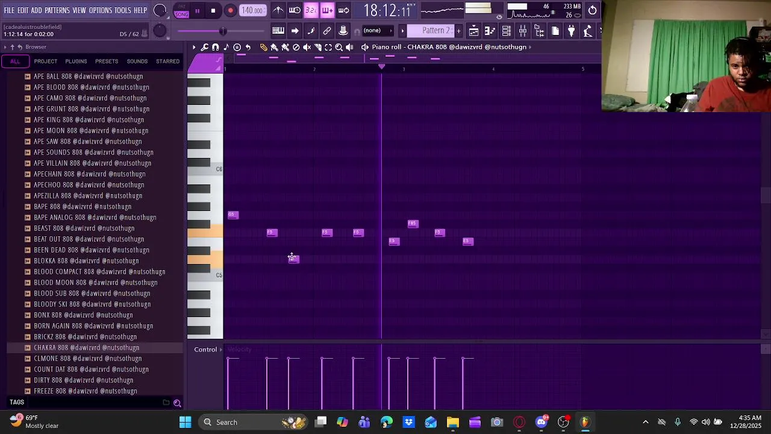
Task: Select the Paint brush tool
Action: click(275, 47)
